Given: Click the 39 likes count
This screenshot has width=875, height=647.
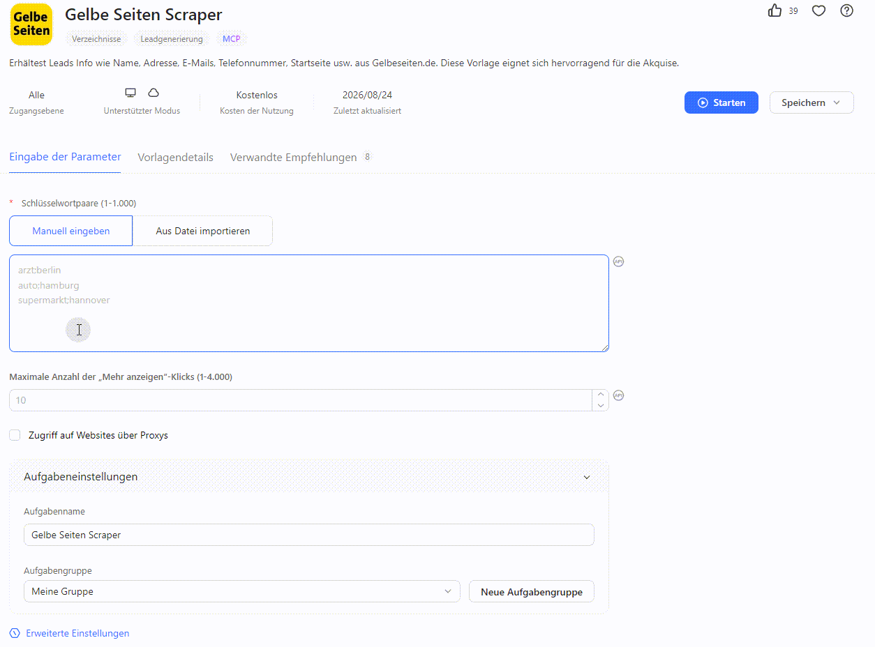Looking at the screenshot, I should [x=793, y=11].
